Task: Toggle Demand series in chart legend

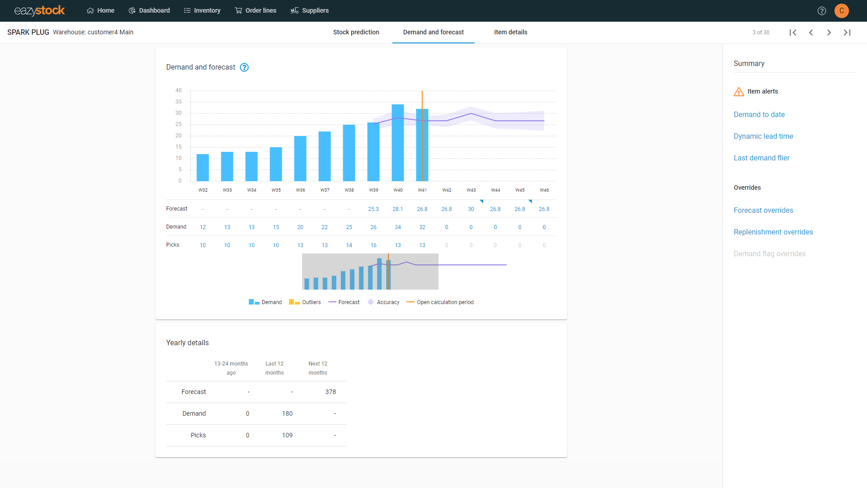Action: pos(266,302)
